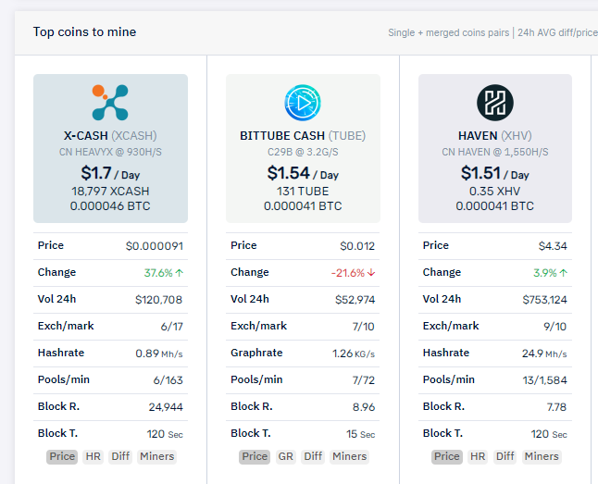Select HR tab under Haven card
Viewport: 598px width, 484px height.
coord(478,456)
